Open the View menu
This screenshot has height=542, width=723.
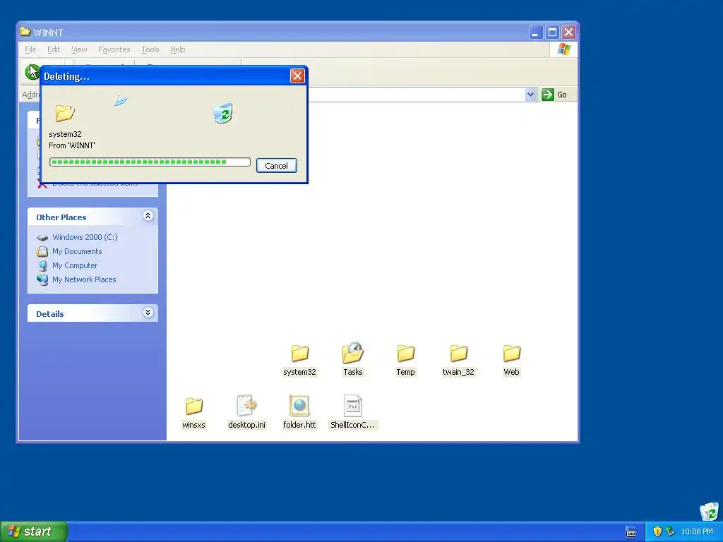79,49
